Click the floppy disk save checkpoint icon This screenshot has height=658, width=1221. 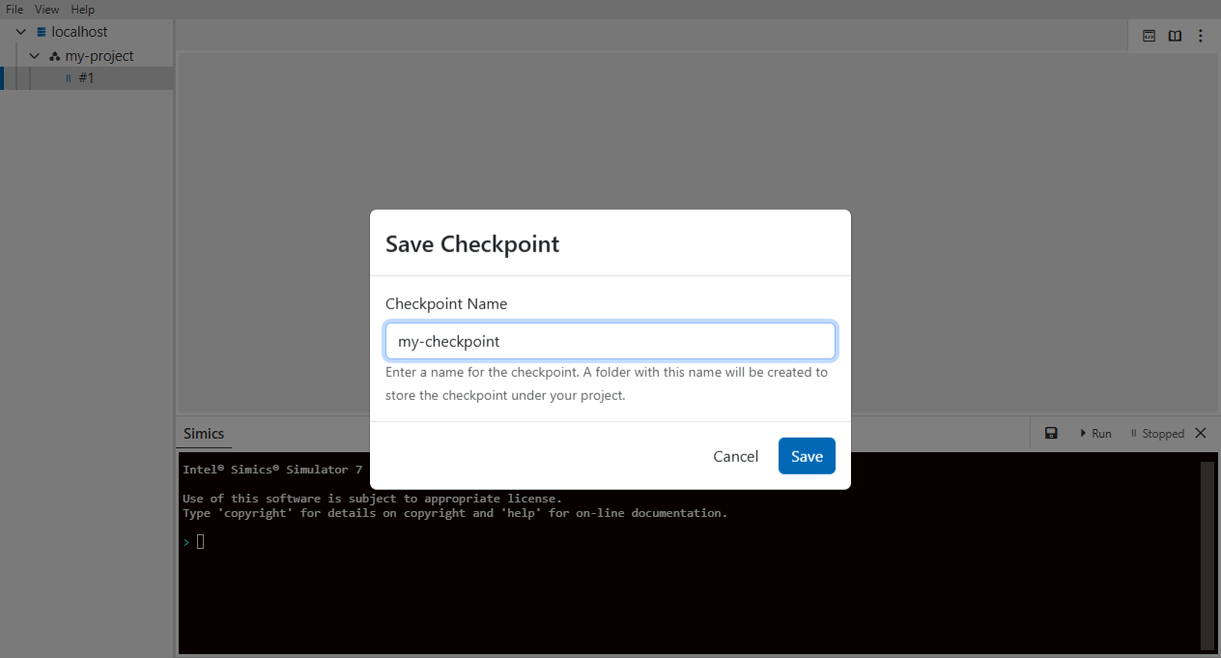[x=1051, y=434]
